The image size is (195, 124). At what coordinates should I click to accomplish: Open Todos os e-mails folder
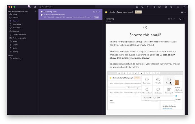pyautogui.click(x=19, y=38)
